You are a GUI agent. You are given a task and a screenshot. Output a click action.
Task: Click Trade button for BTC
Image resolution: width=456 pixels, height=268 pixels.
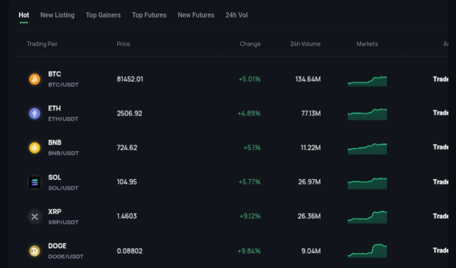click(440, 79)
